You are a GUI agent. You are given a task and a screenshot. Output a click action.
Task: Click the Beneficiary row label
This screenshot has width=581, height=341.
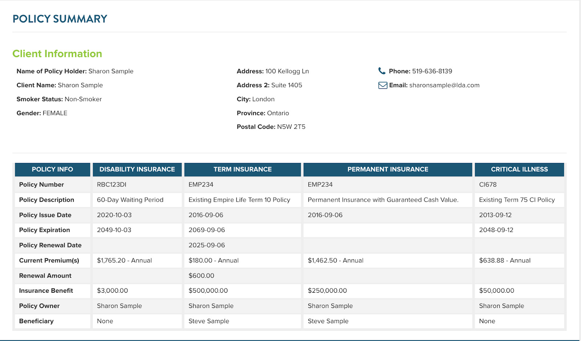pos(36,321)
